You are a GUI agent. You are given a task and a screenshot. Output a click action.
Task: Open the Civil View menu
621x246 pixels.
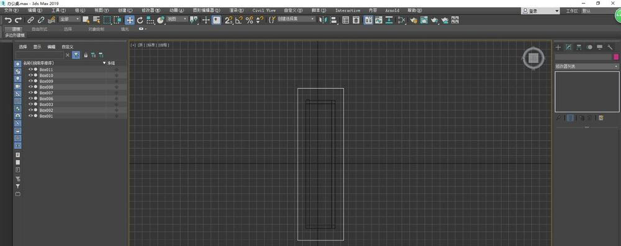pos(264,11)
